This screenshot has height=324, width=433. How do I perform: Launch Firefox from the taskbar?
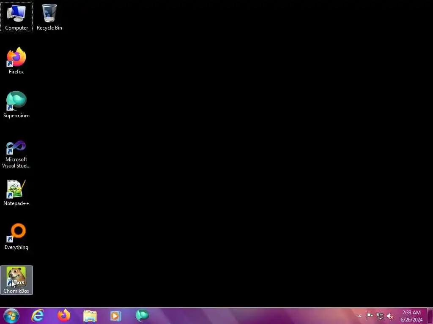click(64, 316)
